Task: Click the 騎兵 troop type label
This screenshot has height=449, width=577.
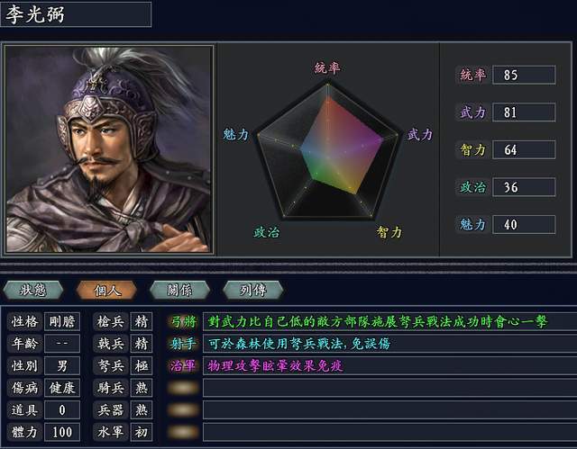Action: (x=110, y=388)
